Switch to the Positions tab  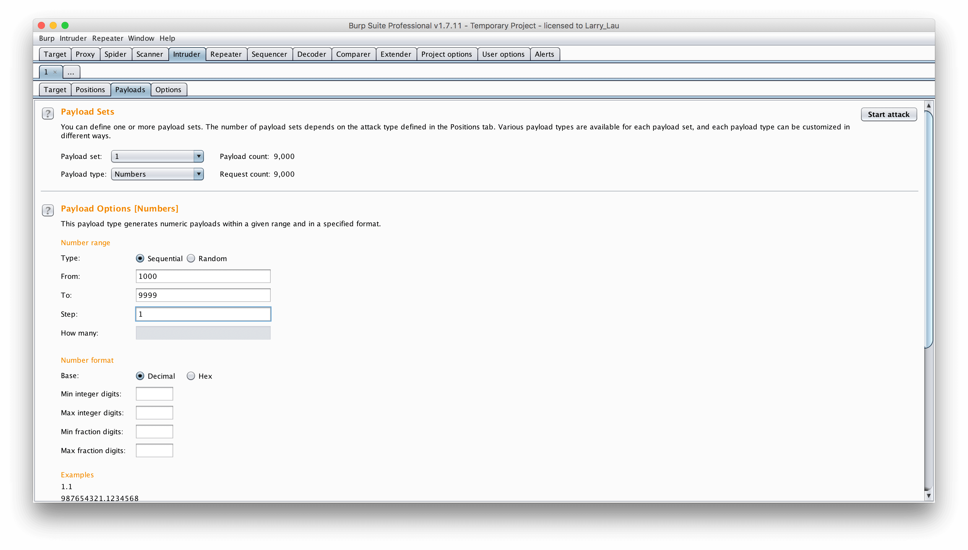pyautogui.click(x=90, y=89)
